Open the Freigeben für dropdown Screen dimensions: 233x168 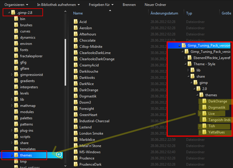[x=101, y=5]
